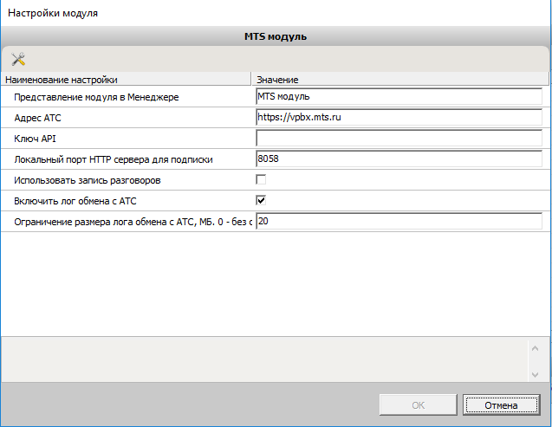Select the 'Адрес АТС' row label

click(x=37, y=118)
